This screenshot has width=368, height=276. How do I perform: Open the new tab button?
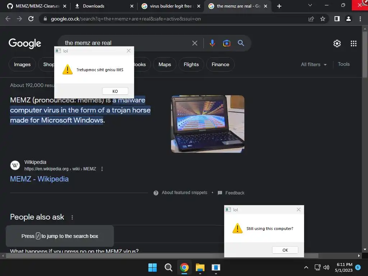coord(279,6)
